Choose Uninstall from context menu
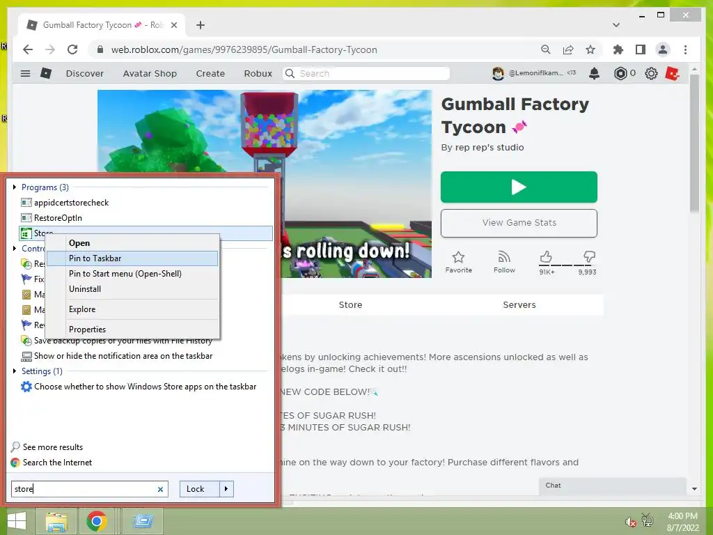The width and height of the screenshot is (713, 535). tap(132, 289)
